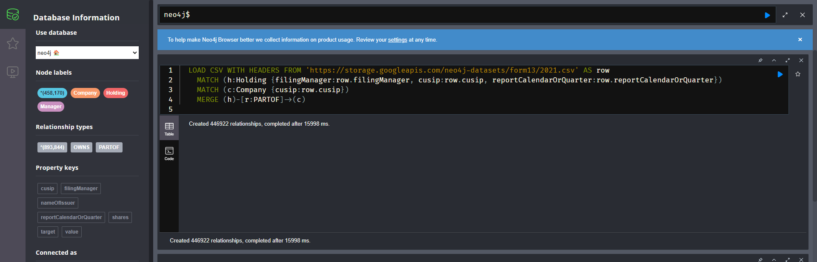Viewport: 817px width, 262px height.
Task: Click the Connected as heading
Action: coord(56,253)
